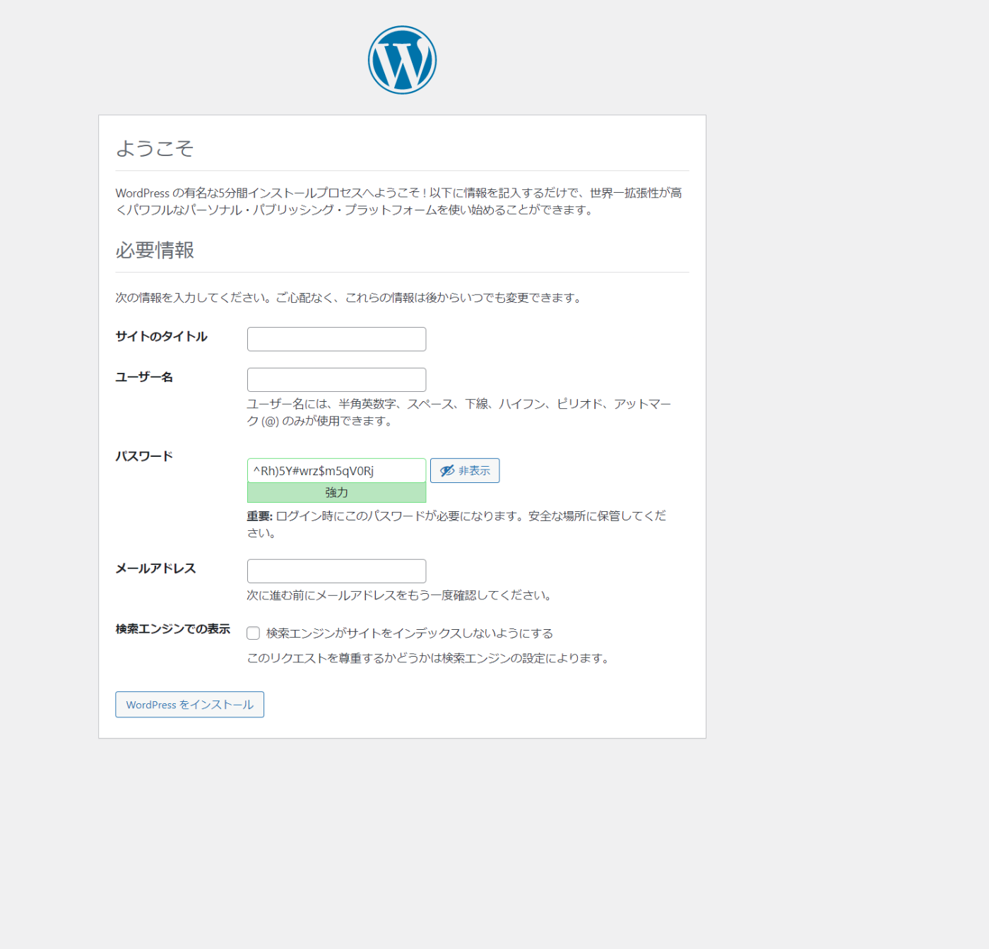Screen dimensions: 989x949
Task: Click the email confirmation hint text
Action: [x=399, y=595]
